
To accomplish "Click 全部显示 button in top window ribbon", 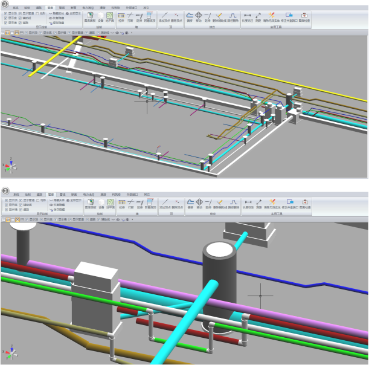I will coord(73,13).
